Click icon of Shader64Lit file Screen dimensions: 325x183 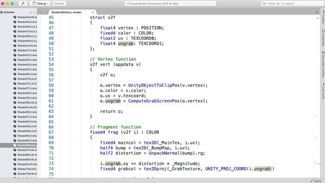tap(15, 136)
